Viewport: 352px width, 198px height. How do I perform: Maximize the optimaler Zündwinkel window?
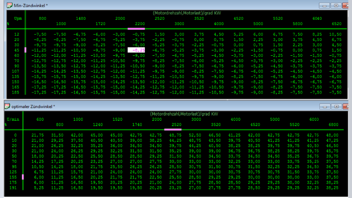tap(336, 106)
